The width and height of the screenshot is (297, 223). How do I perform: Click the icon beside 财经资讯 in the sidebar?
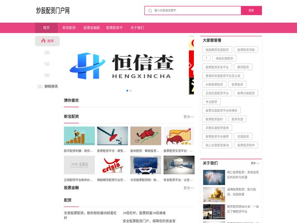[x=40, y=87]
